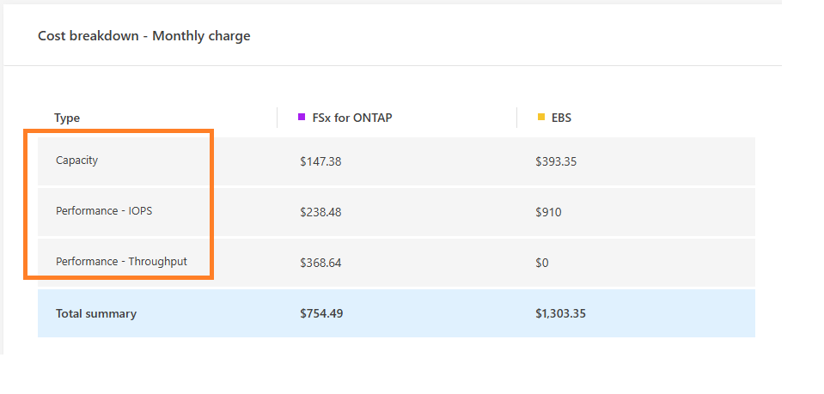Viewport: 824px width, 394px height.
Task: Click the Cost breakdown - Monthly charge heading
Action: pyautogui.click(x=144, y=36)
